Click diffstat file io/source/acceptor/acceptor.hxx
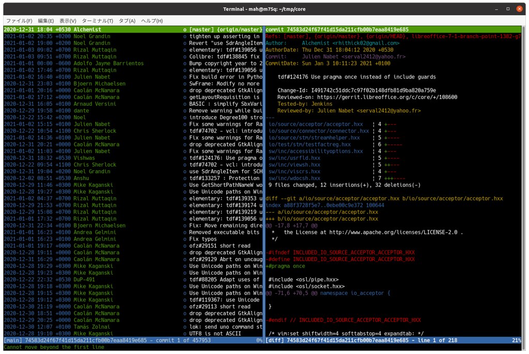529x354 pixels. coord(316,124)
